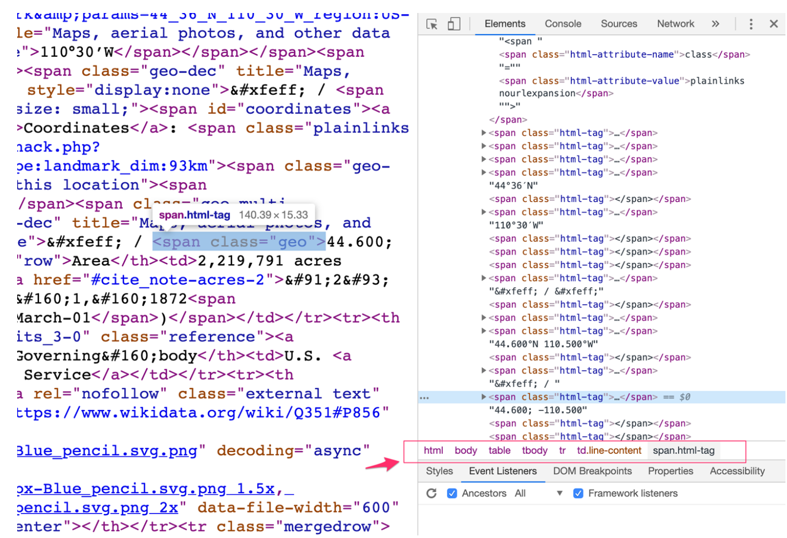Switch to the Styles pane
This screenshot has width=787, height=538.
tap(439, 471)
